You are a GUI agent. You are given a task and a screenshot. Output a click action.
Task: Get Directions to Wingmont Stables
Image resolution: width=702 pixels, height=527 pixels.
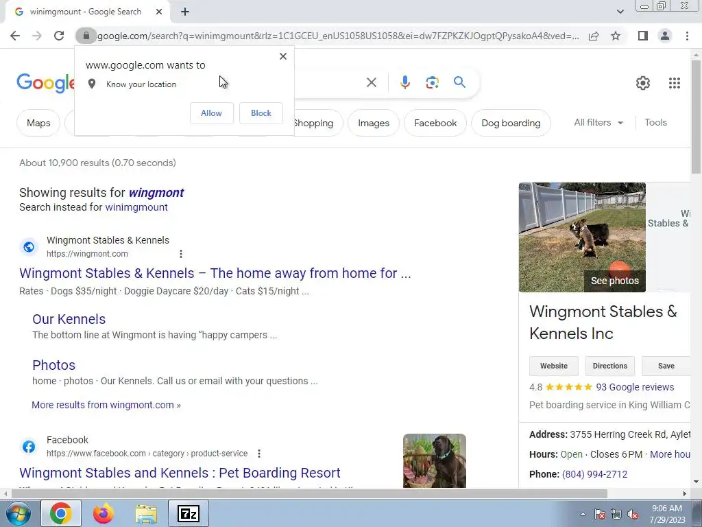tap(609, 366)
